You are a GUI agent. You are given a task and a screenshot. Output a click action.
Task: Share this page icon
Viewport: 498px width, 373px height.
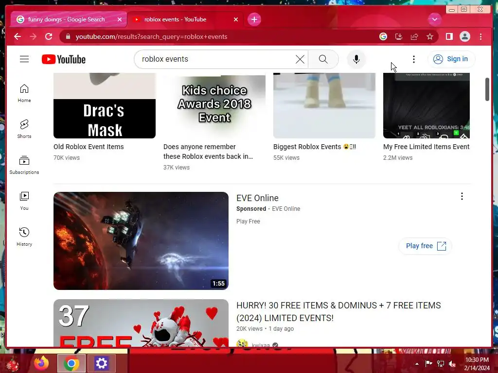click(x=414, y=36)
